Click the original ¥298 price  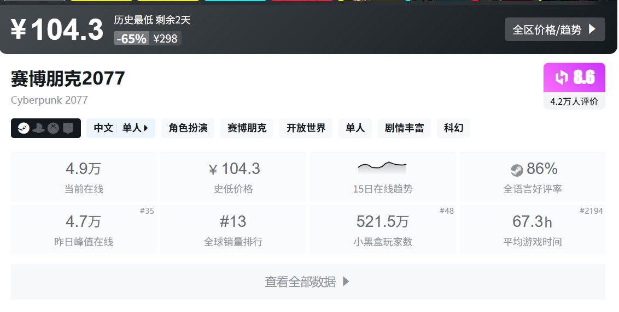(x=165, y=38)
